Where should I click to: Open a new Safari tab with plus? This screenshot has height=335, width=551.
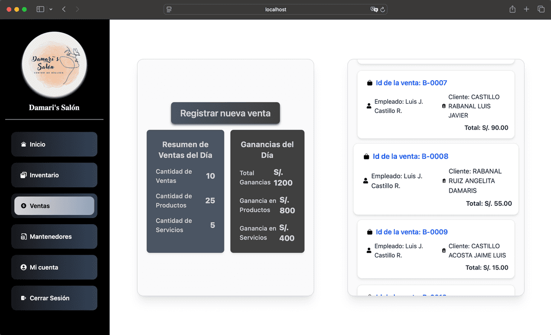click(527, 9)
